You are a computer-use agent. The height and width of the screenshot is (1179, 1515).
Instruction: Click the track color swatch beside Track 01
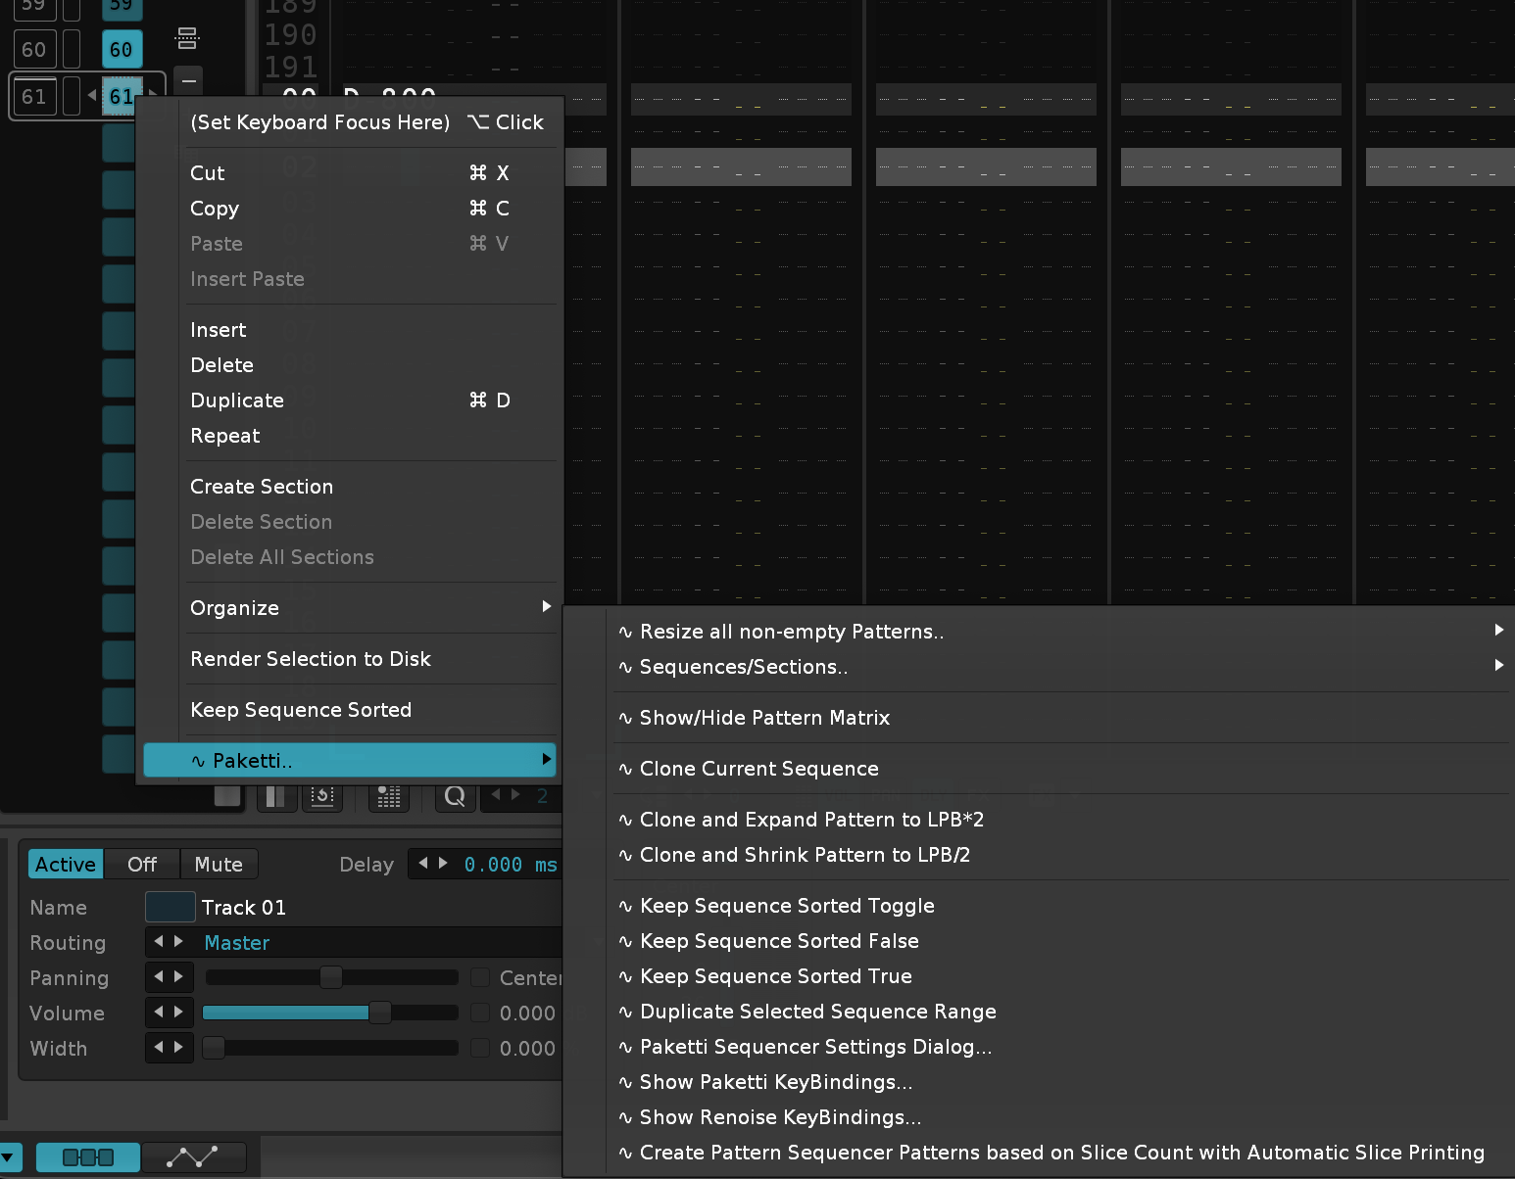(x=171, y=907)
